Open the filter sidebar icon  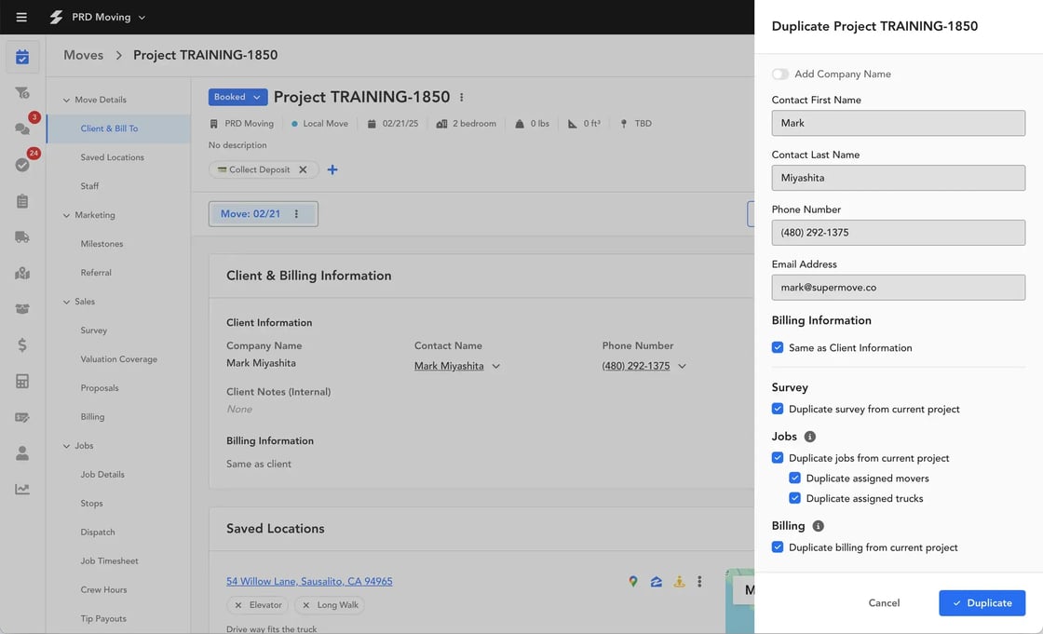22,92
